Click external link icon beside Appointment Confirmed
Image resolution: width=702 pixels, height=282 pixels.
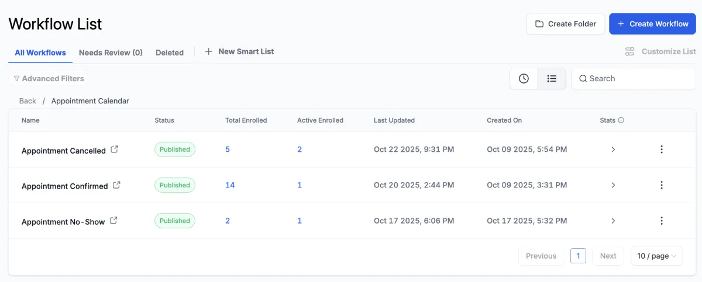pyautogui.click(x=116, y=185)
